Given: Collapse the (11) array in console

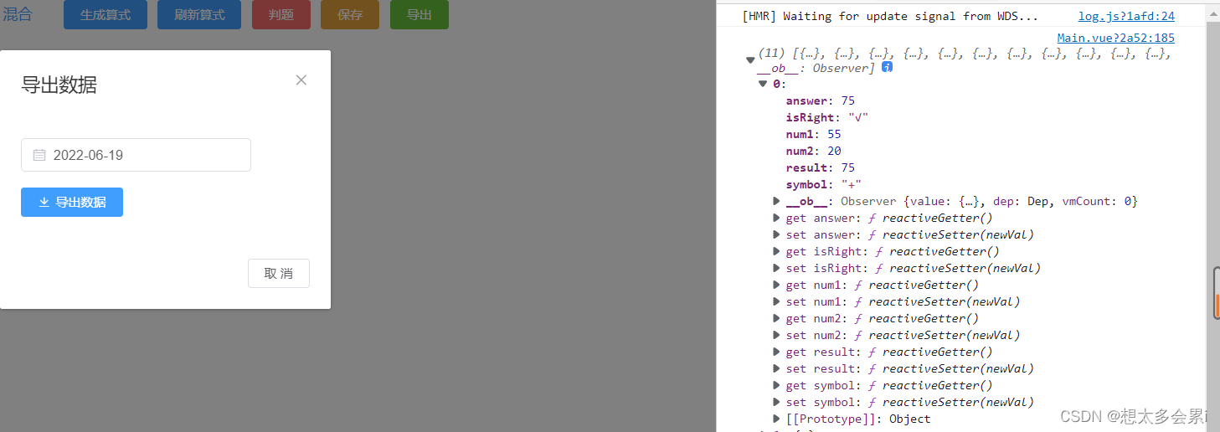Looking at the screenshot, I should 750,59.
